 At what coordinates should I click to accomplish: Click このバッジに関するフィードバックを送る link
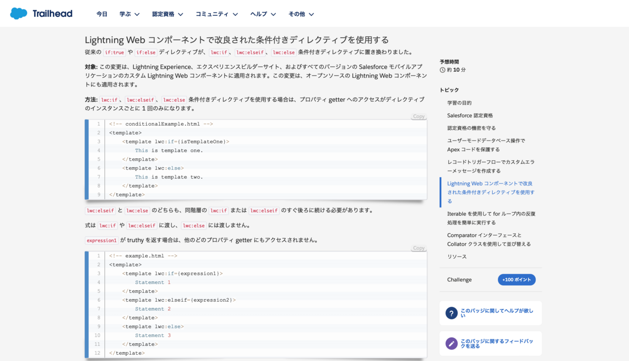497,344
